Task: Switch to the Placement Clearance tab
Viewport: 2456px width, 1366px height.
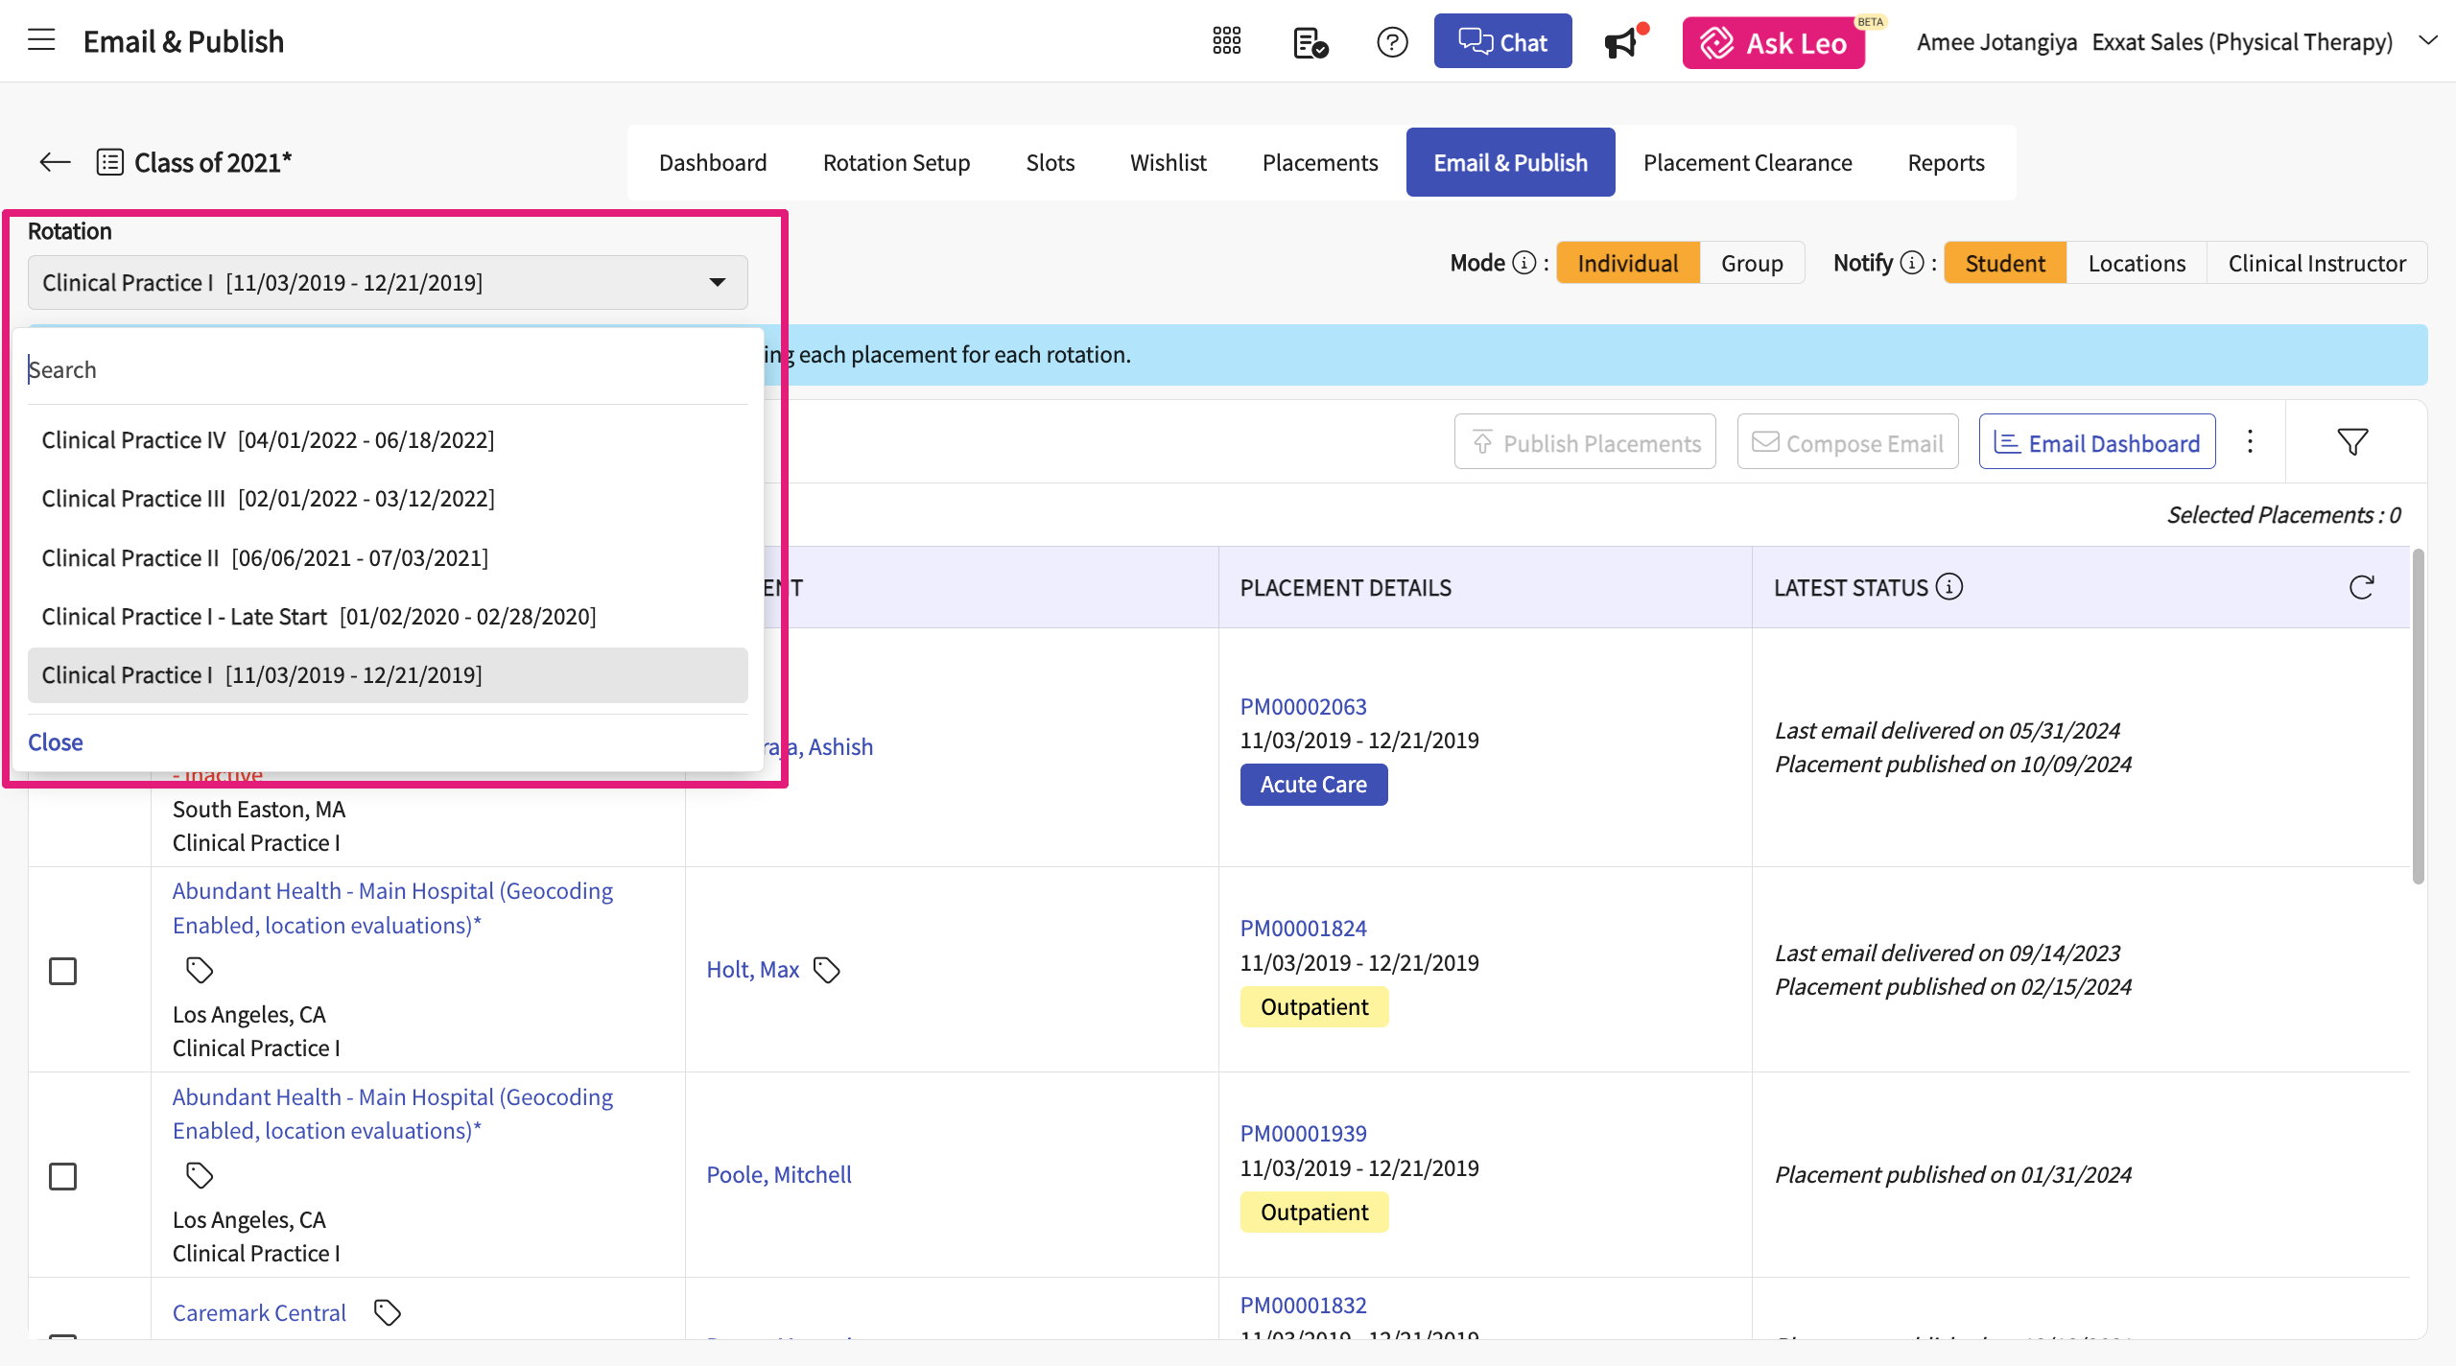Action: 1747,162
